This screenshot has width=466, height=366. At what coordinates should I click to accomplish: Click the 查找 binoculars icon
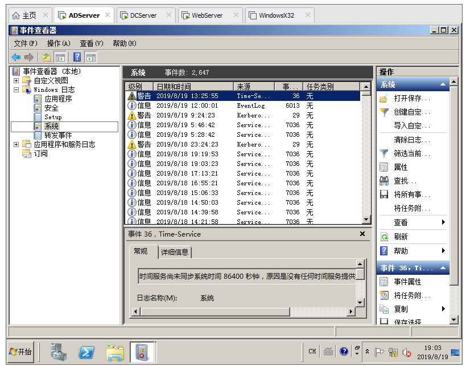pos(384,181)
